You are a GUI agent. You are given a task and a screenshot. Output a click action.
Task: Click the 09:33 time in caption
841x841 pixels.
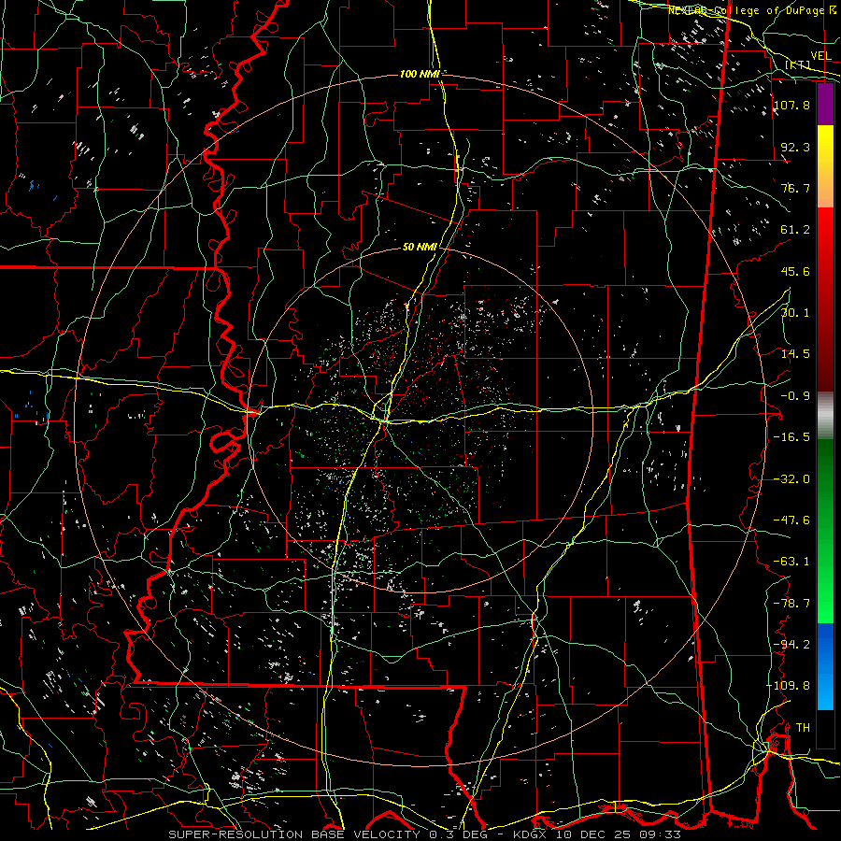(x=663, y=834)
